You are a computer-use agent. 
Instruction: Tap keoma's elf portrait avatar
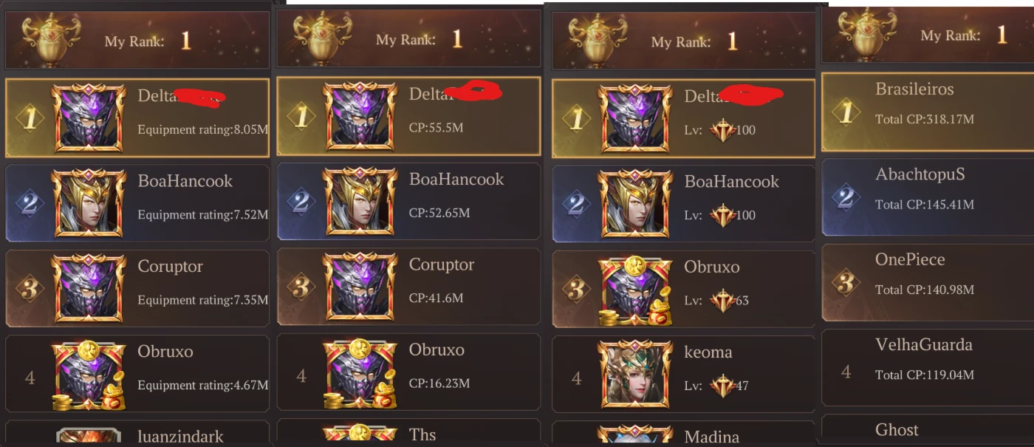click(x=635, y=375)
